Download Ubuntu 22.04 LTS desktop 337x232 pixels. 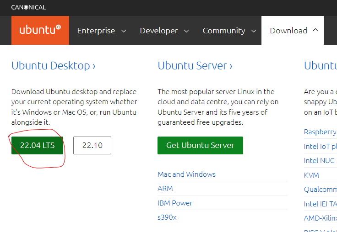tap(37, 145)
